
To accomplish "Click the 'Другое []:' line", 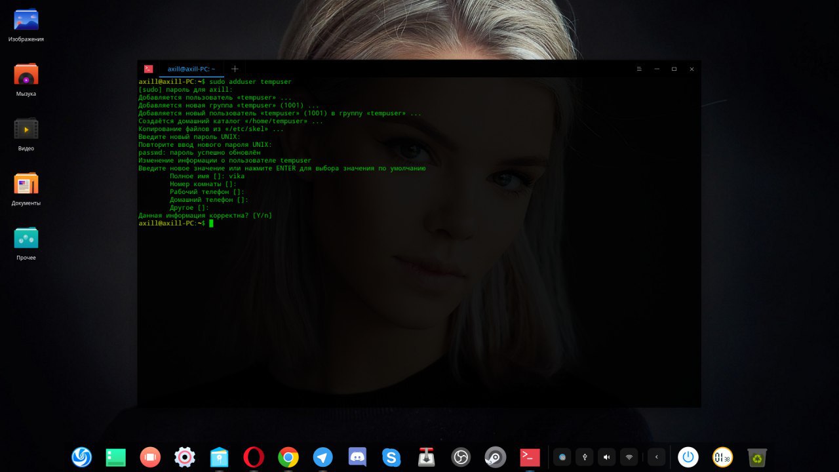I will [189, 208].
